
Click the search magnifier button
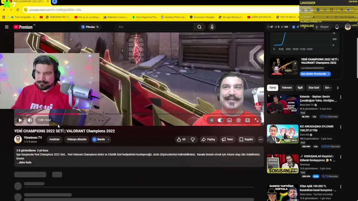coord(199,27)
